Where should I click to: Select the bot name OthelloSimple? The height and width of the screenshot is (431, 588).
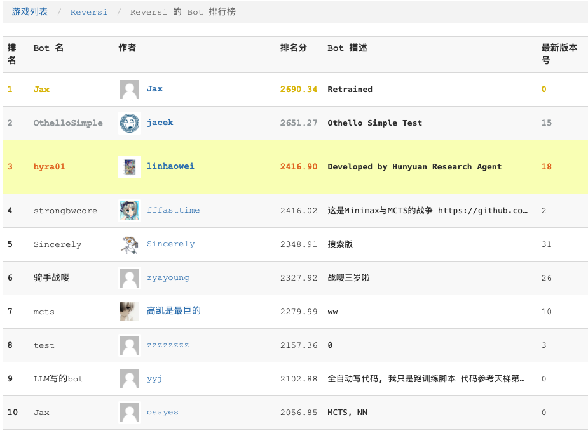(68, 123)
